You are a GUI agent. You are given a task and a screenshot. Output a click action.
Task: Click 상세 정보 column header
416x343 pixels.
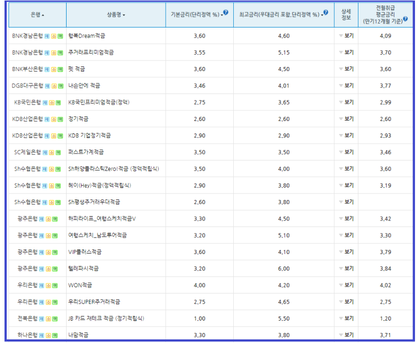tap(346, 14)
